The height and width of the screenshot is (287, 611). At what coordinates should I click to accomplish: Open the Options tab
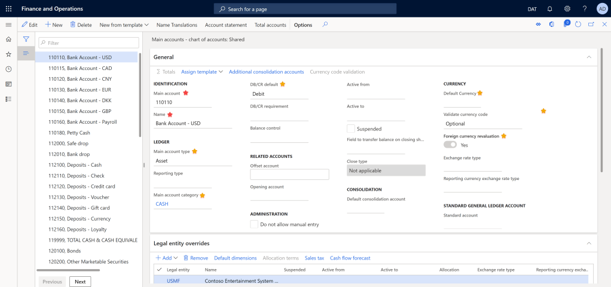pyautogui.click(x=303, y=25)
